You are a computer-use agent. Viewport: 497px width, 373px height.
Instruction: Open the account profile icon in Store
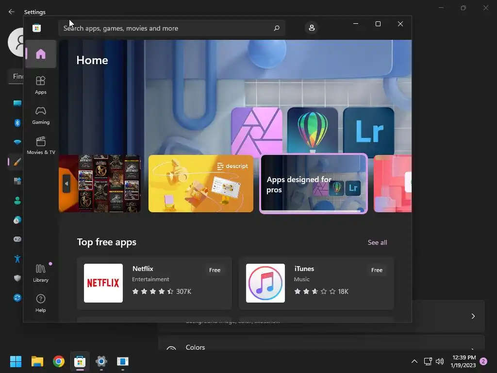pyautogui.click(x=312, y=28)
